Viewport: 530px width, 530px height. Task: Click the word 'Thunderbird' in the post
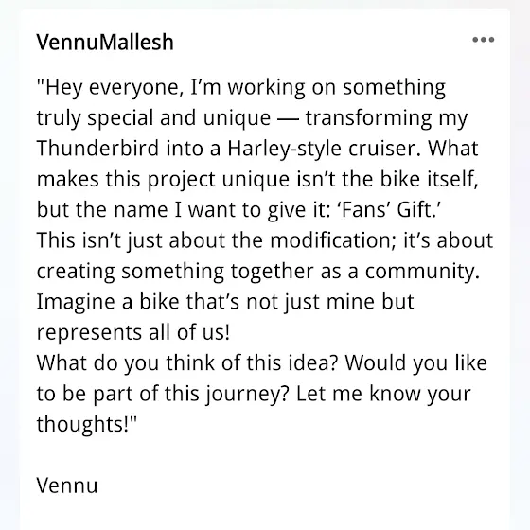[97, 149]
